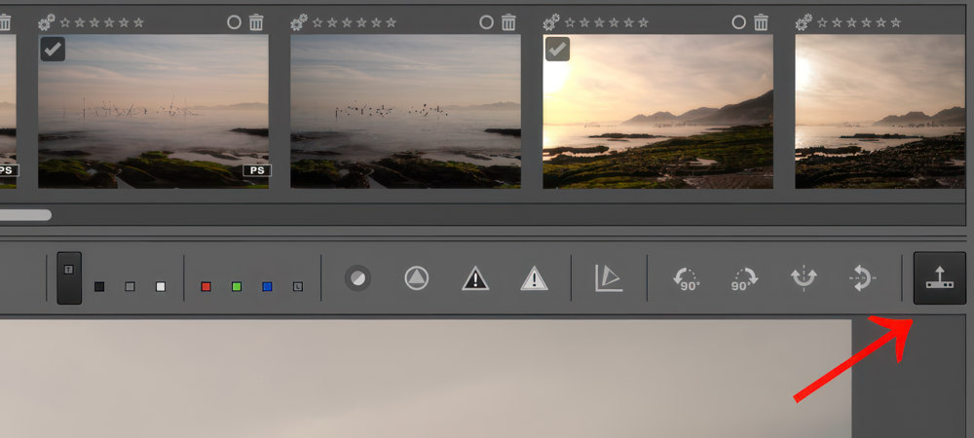This screenshot has height=438, width=974.
Task: Toggle circle label marker above PS-badged misty thumbnail
Action: (234, 22)
